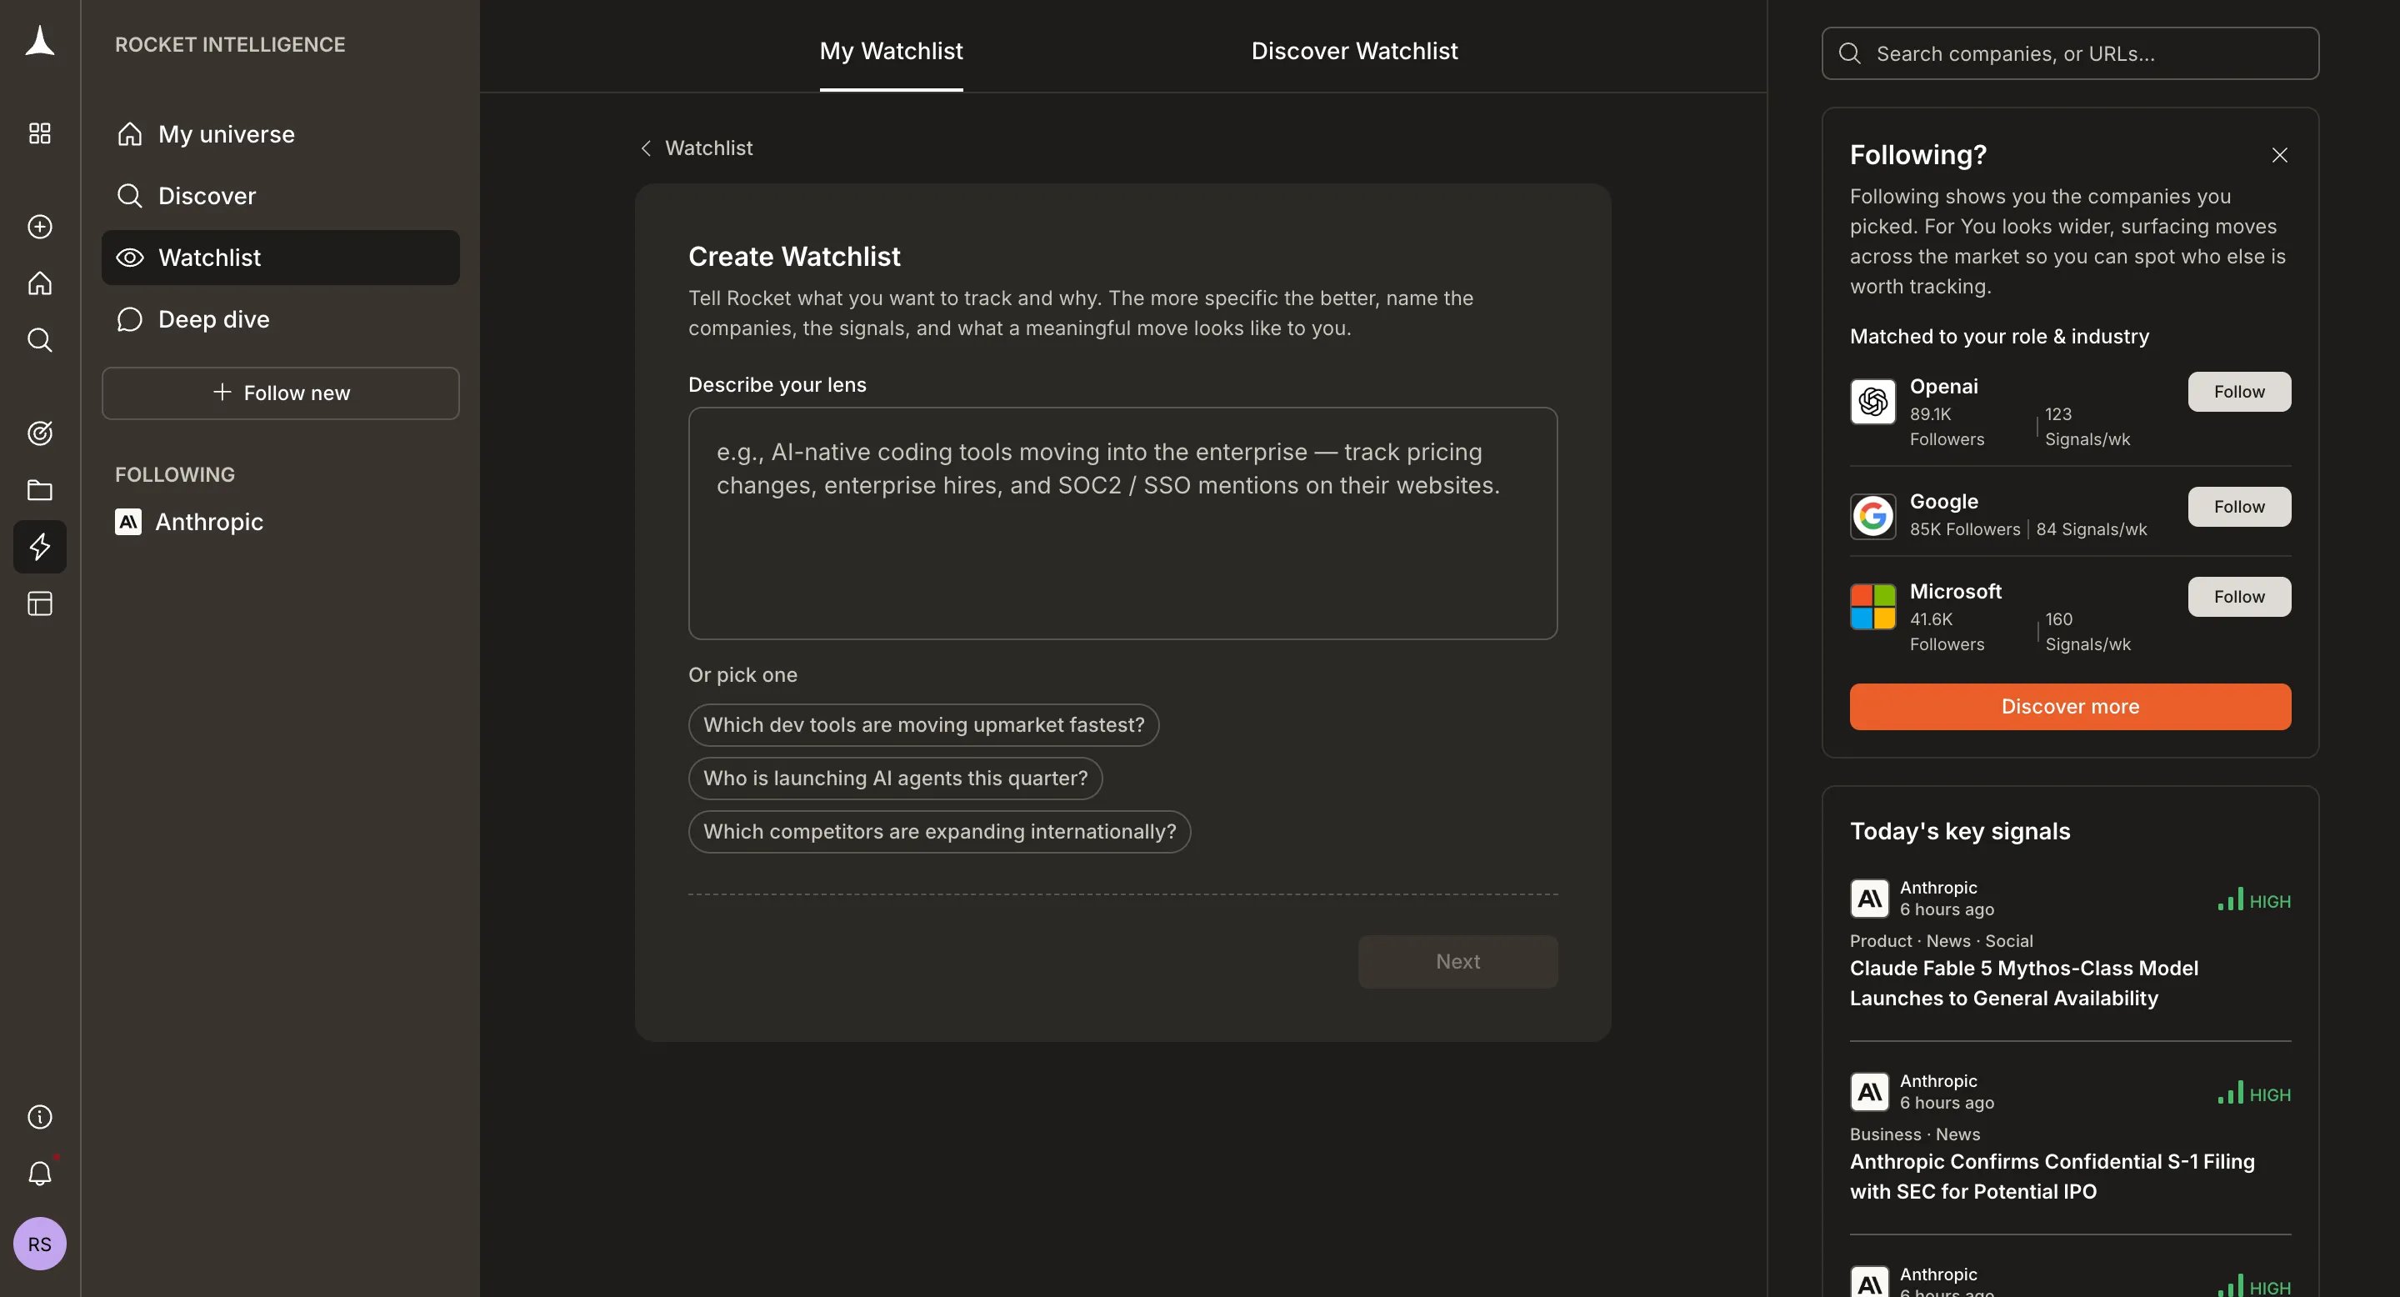Click the HIGH badge on S-1 Filing signal
The width and height of the screenshot is (2400, 1297).
(x=2253, y=1094)
